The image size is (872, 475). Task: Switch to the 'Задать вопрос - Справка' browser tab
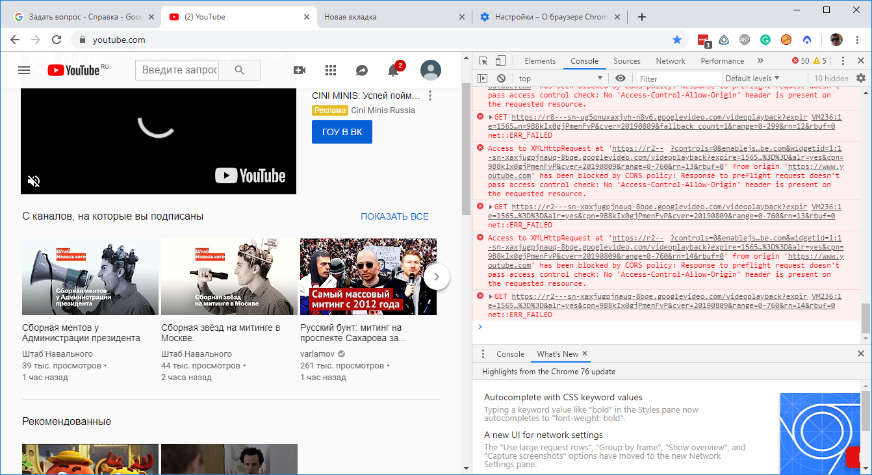point(84,17)
